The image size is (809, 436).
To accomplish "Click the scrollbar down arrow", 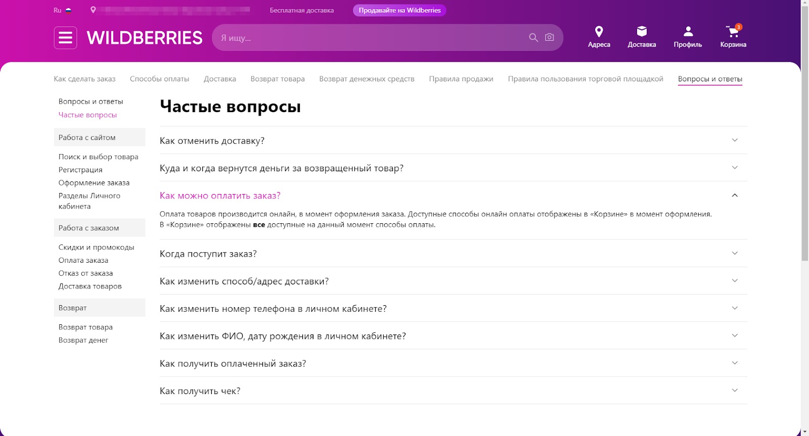I will [x=805, y=432].
